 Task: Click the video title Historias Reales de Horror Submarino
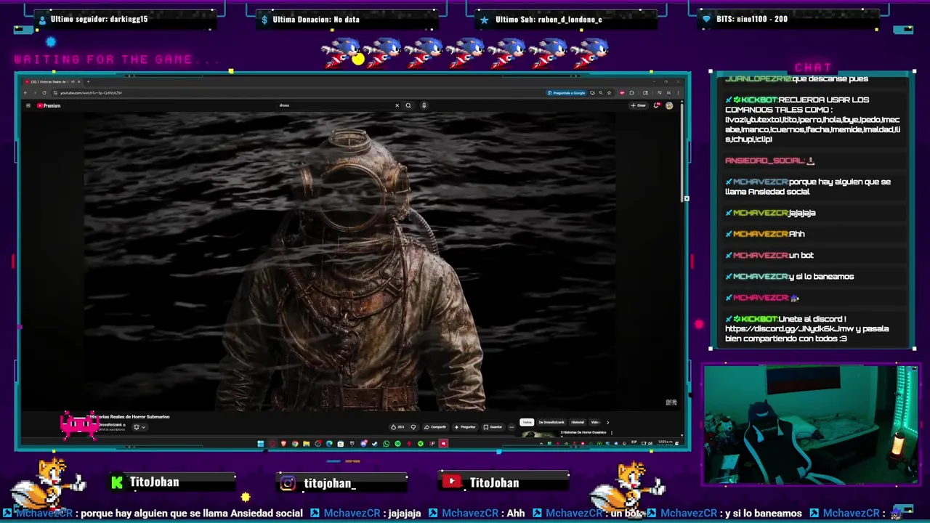(129, 417)
